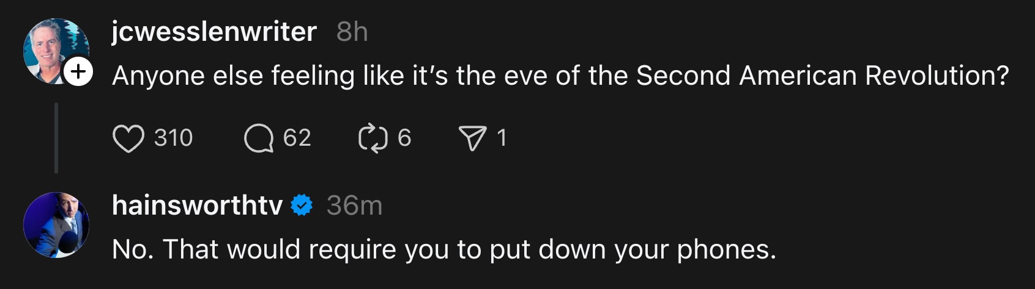
Task: Open the post text about Second American Revolution
Action: 560,76
